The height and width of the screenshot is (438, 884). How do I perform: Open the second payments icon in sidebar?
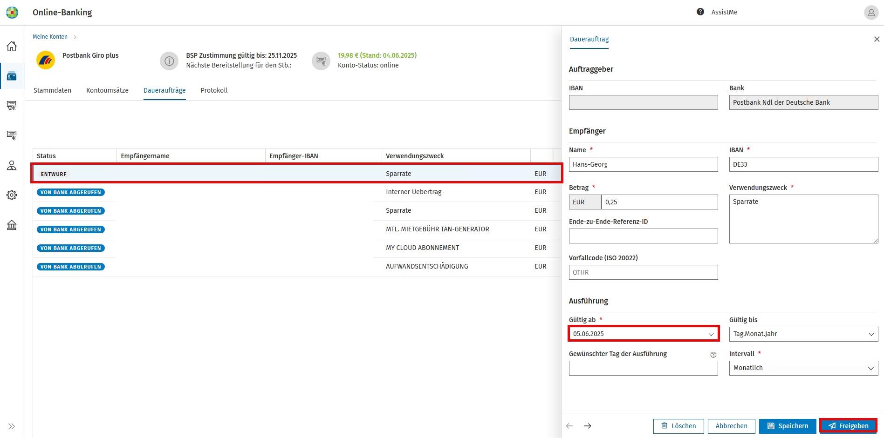pyautogui.click(x=12, y=135)
